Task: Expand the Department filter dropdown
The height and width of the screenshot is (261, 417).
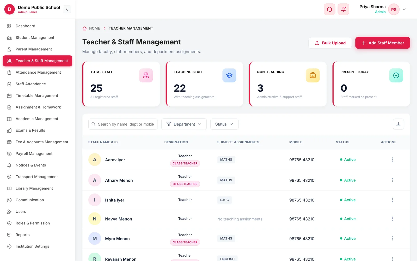Action: coord(184,124)
